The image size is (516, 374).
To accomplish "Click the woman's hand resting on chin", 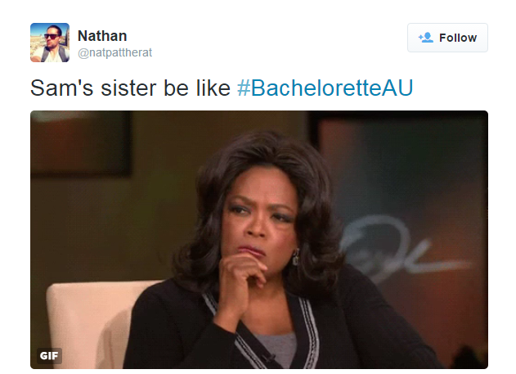I will [242, 280].
